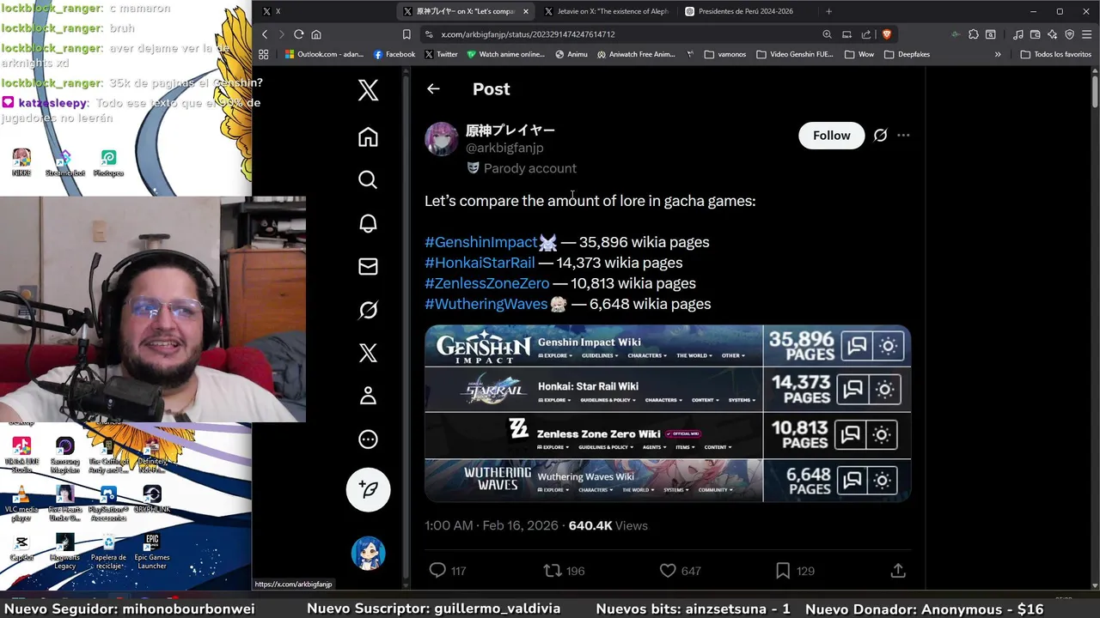The height and width of the screenshot is (618, 1100).
Task: Like the post showing 647 likes
Action: tap(680, 570)
